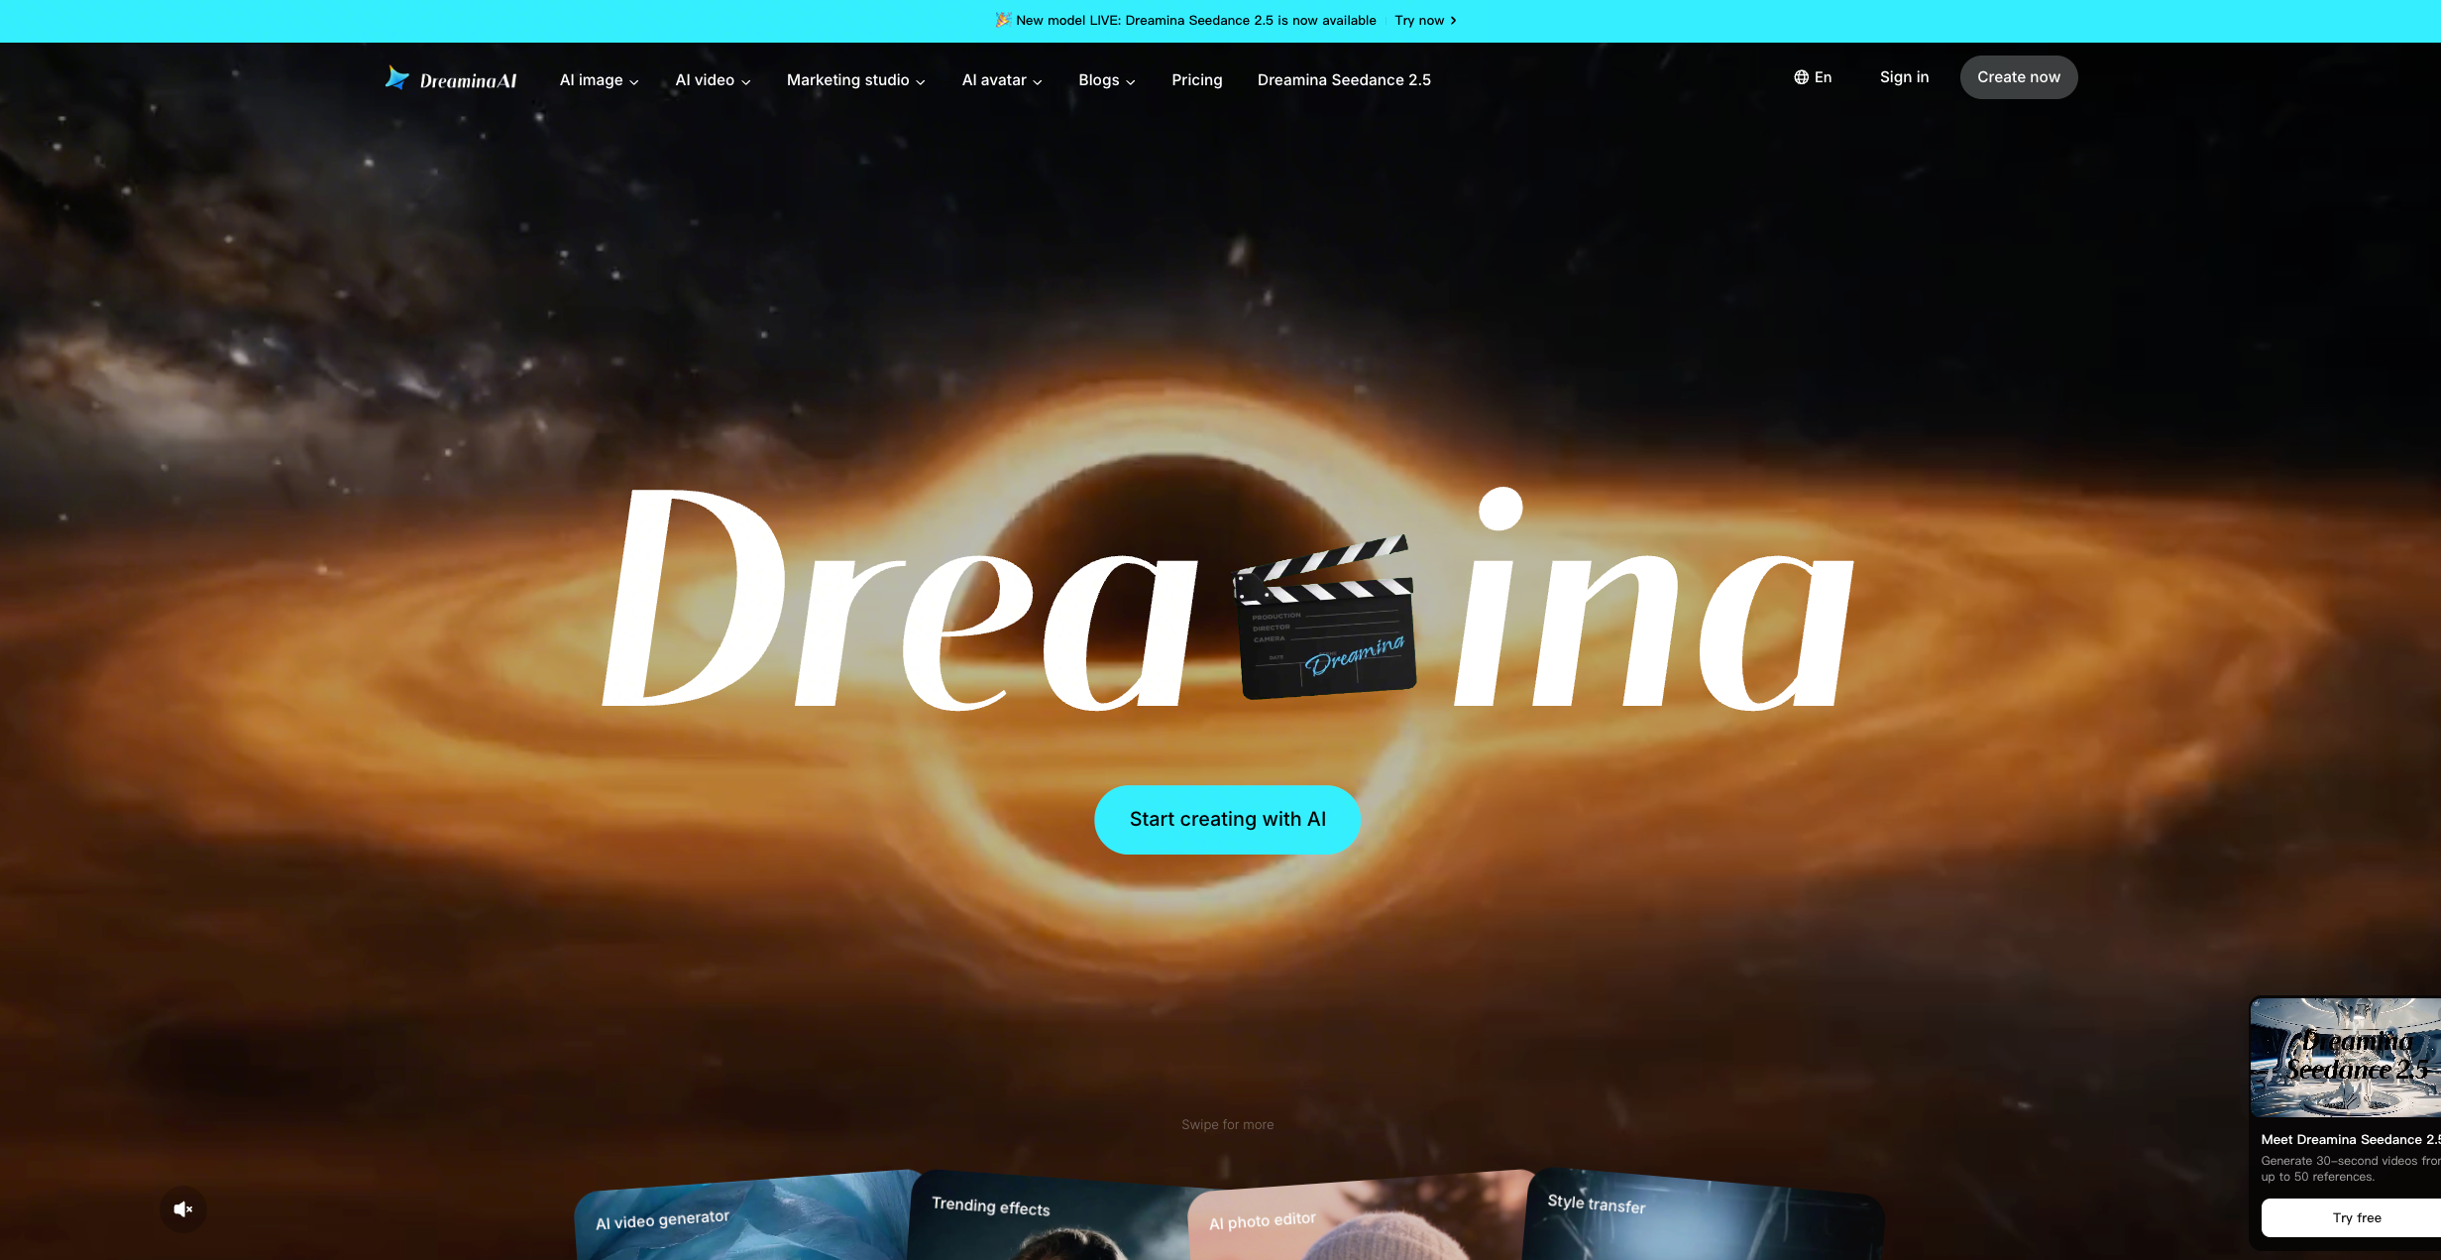The image size is (2441, 1260).
Task: Expand the Marketing studio menu
Action: pos(855,80)
